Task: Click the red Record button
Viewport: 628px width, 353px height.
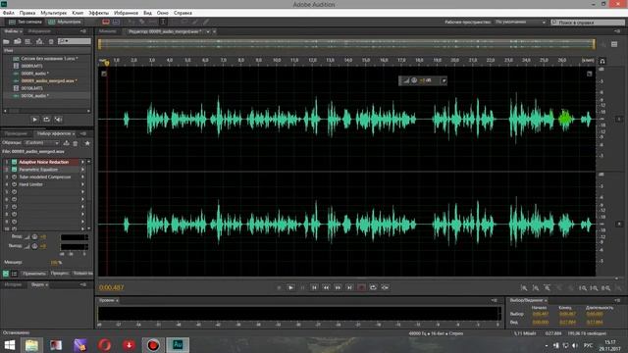Action: point(361,287)
